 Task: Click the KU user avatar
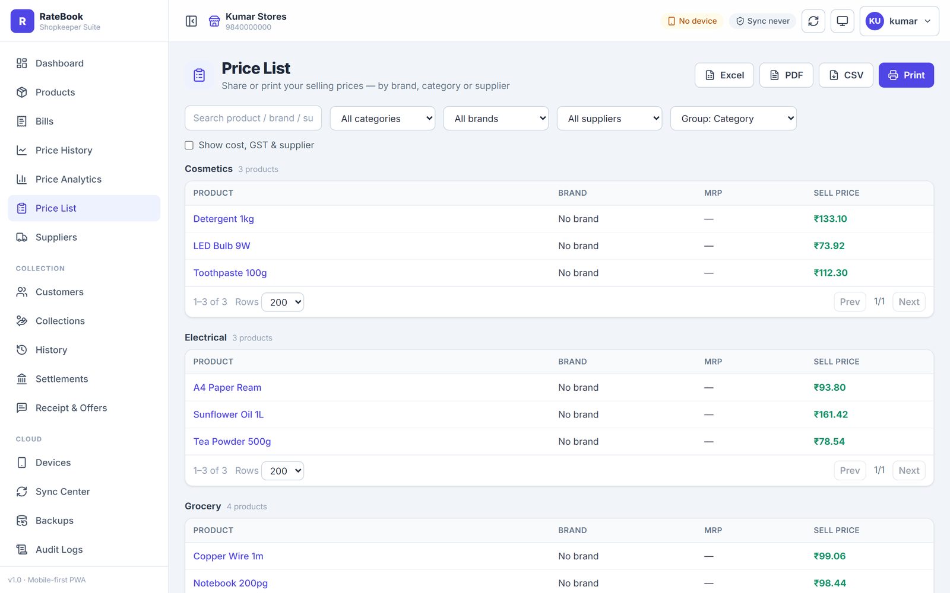coord(875,21)
